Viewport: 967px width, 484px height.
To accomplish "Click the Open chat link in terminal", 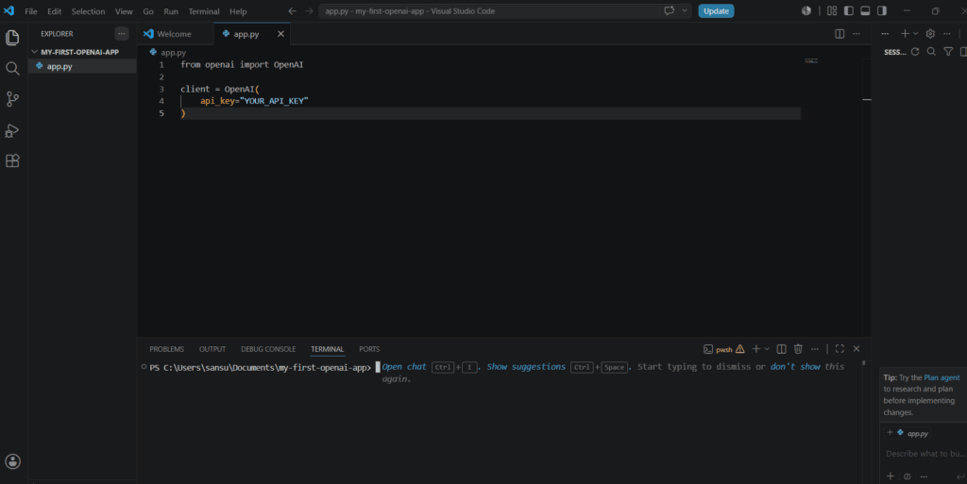I will (x=404, y=366).
